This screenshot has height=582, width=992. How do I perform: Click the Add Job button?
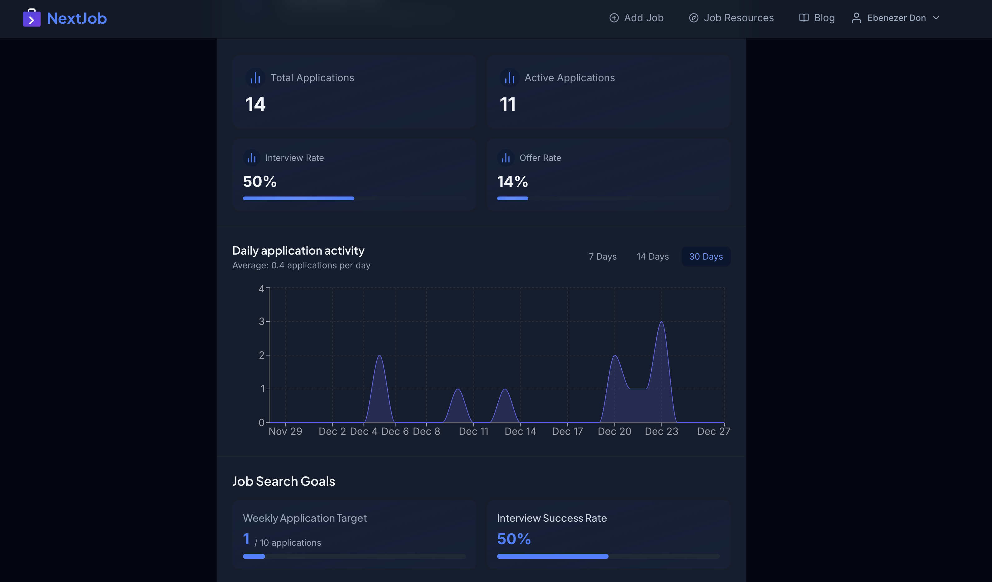[643, 18]
